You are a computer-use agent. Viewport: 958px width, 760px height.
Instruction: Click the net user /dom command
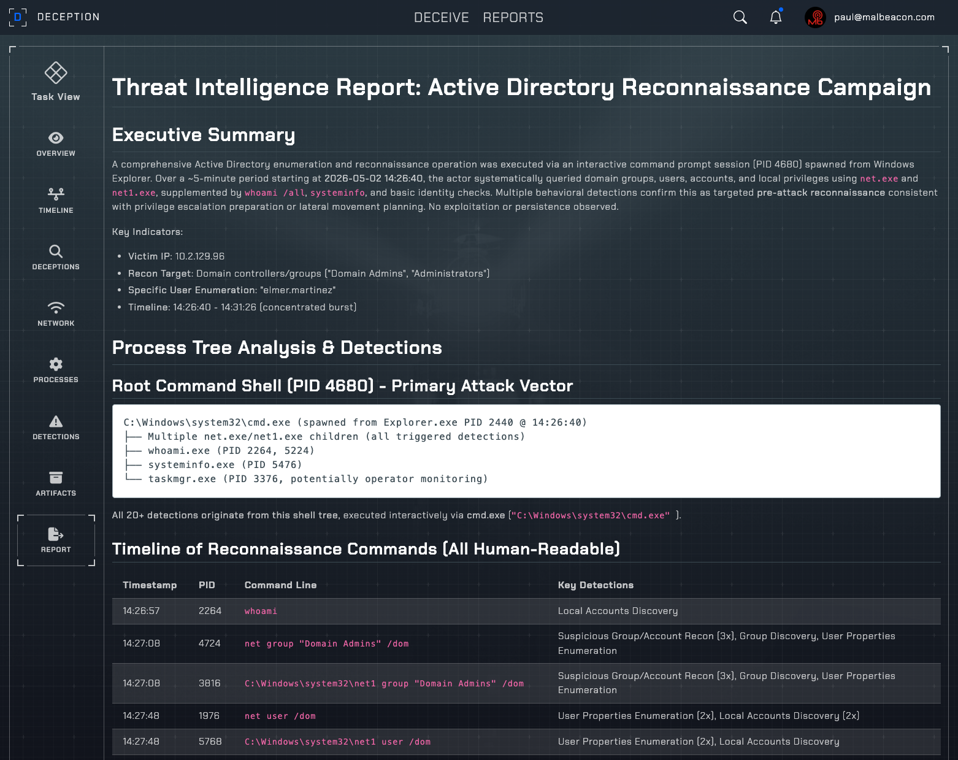click(280, 716)
